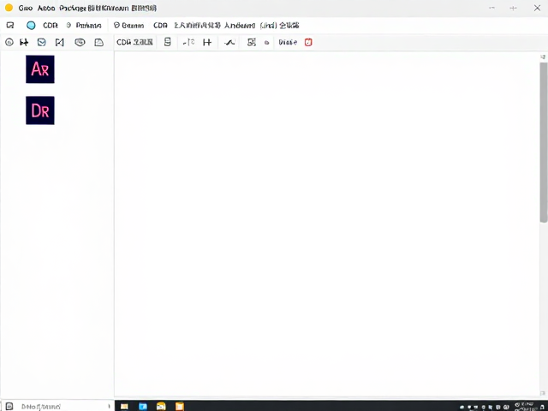The width and height of the screenshot is (548, 411).
Task: Click the vertical scrollbar thumb on the right
Action: [x=543, y=142]
